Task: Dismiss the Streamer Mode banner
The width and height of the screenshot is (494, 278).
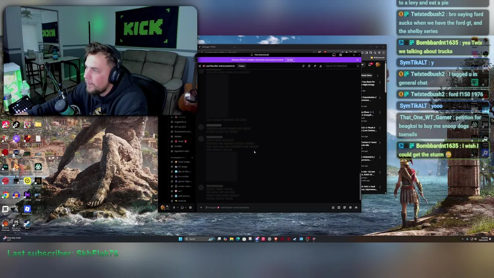Action: (x=357, y=60)
